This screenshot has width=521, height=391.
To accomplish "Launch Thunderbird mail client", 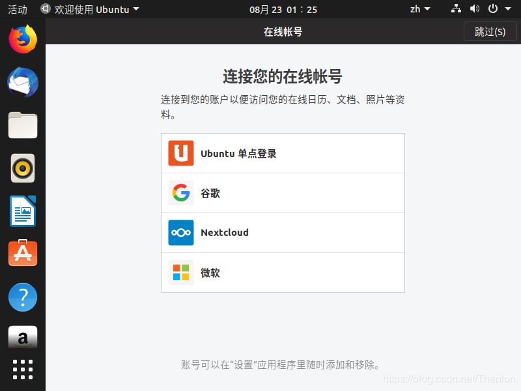I will [x=23, y=83].
